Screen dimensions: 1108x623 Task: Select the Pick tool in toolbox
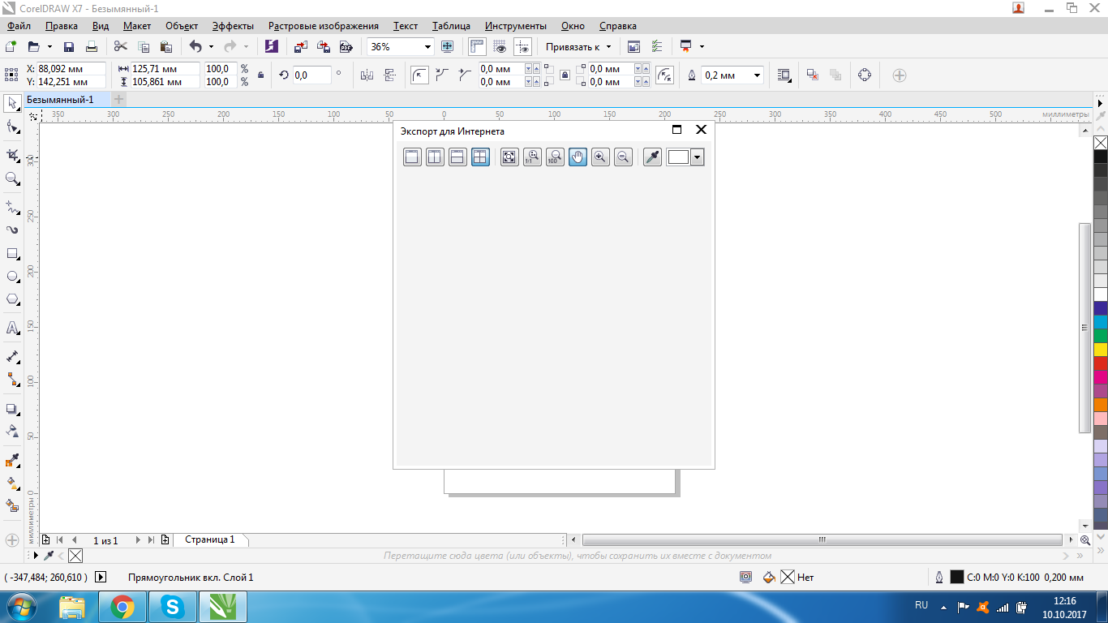click(13, 103)
